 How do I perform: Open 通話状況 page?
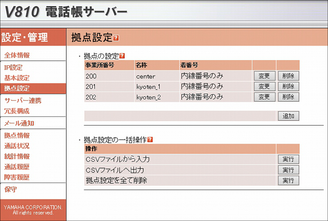pyautogui.click(x=17, y=146)
